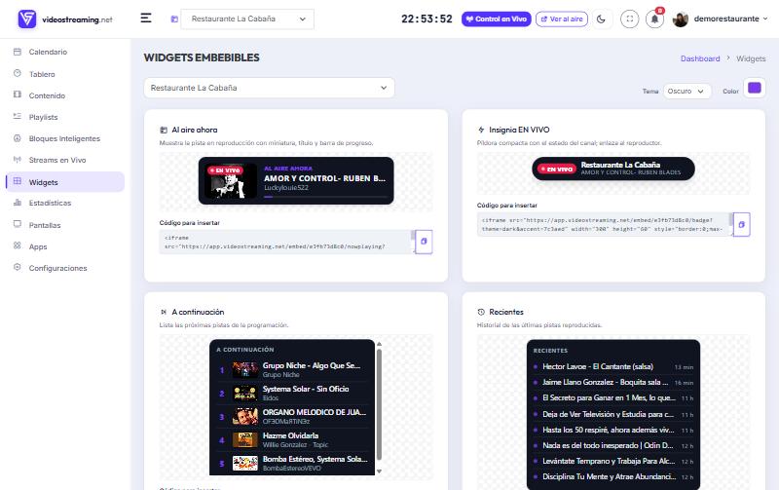Open Bloques Inteligentes in the sidebar
Screen dimensions: 779x490
(x=65, y=138)
